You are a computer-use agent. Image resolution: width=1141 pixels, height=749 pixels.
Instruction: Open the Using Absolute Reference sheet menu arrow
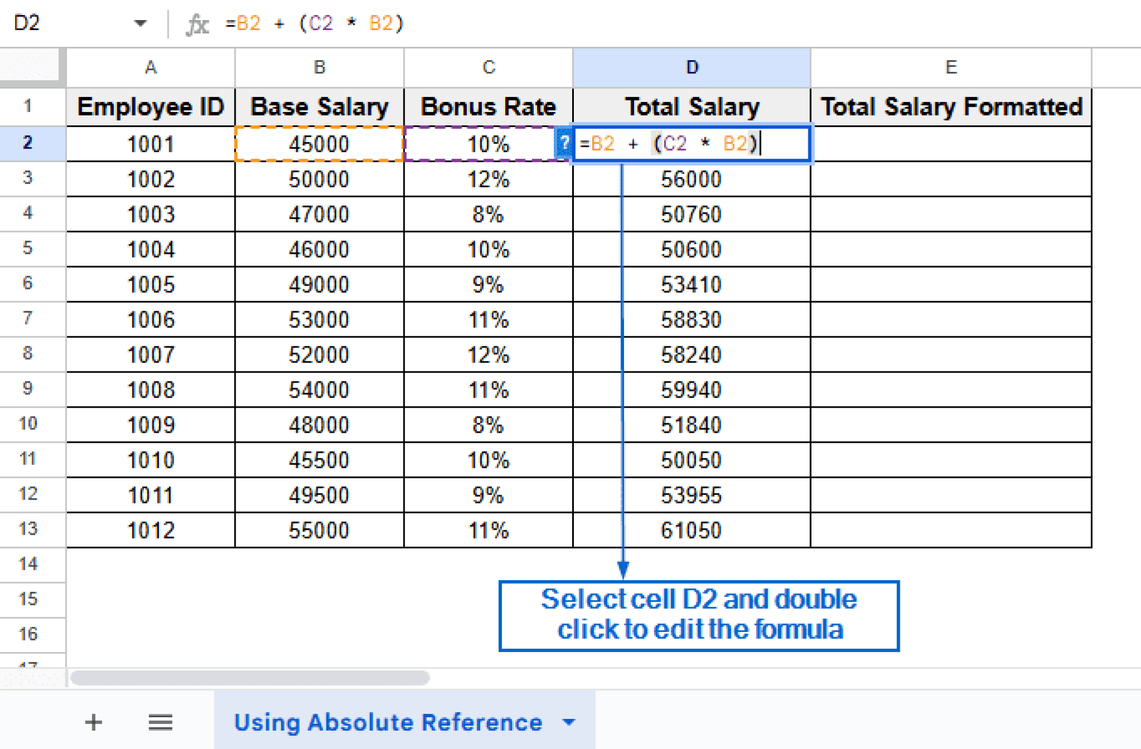(x=569, y=722)
